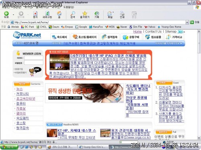Viewport: 201px width, 150px height.
Task: Open 갤러리 link in Contents sidebar
Action: (21, 113)
